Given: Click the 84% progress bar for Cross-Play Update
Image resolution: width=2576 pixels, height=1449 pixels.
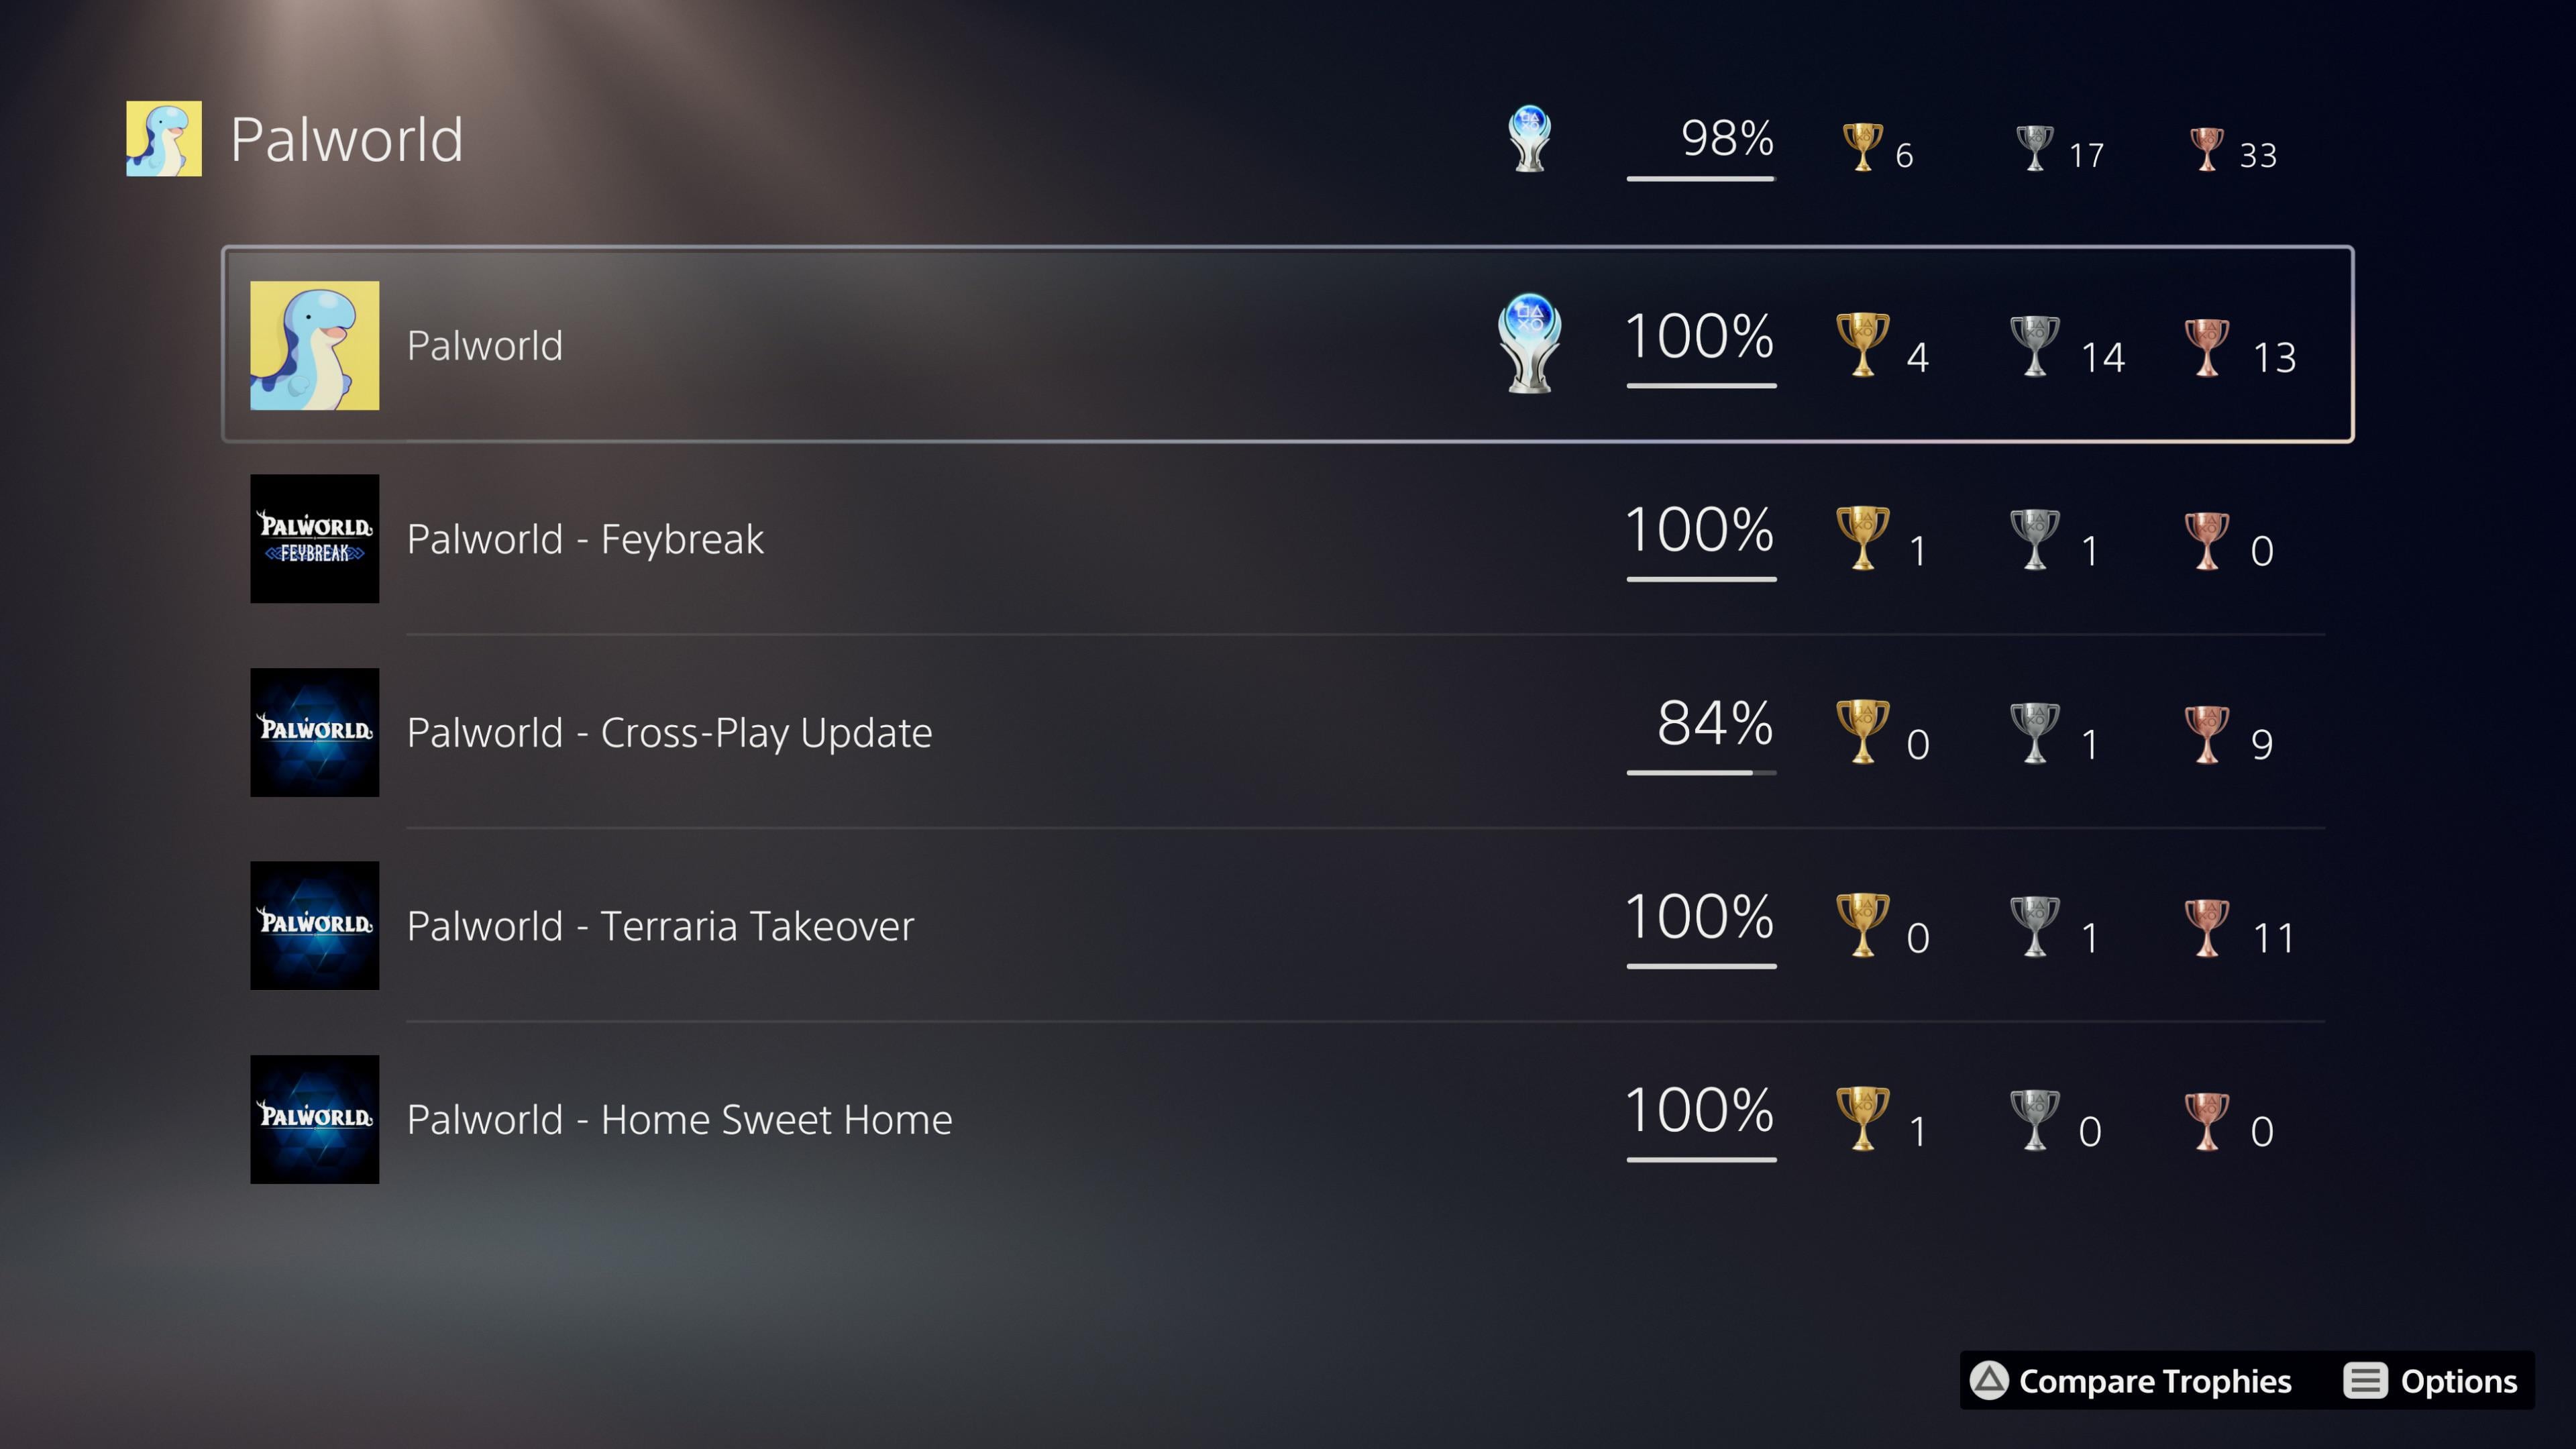Looking at the screenshot, I should [x=1701, y=773].
